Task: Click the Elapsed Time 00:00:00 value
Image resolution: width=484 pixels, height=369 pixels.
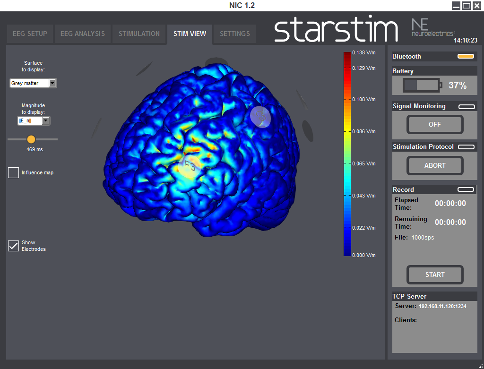Action: click(450, 203)
